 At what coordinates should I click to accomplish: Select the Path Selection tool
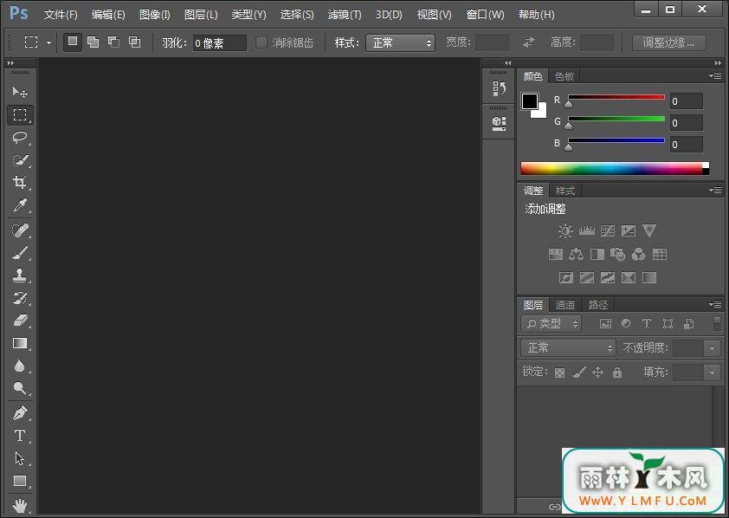pos(20,458)
